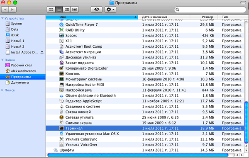Image resolution: width=249 pixels, height=158 pixels.
Task: Select Связка ключей icon
Action: pyautogui.click(x=61, y=112)
